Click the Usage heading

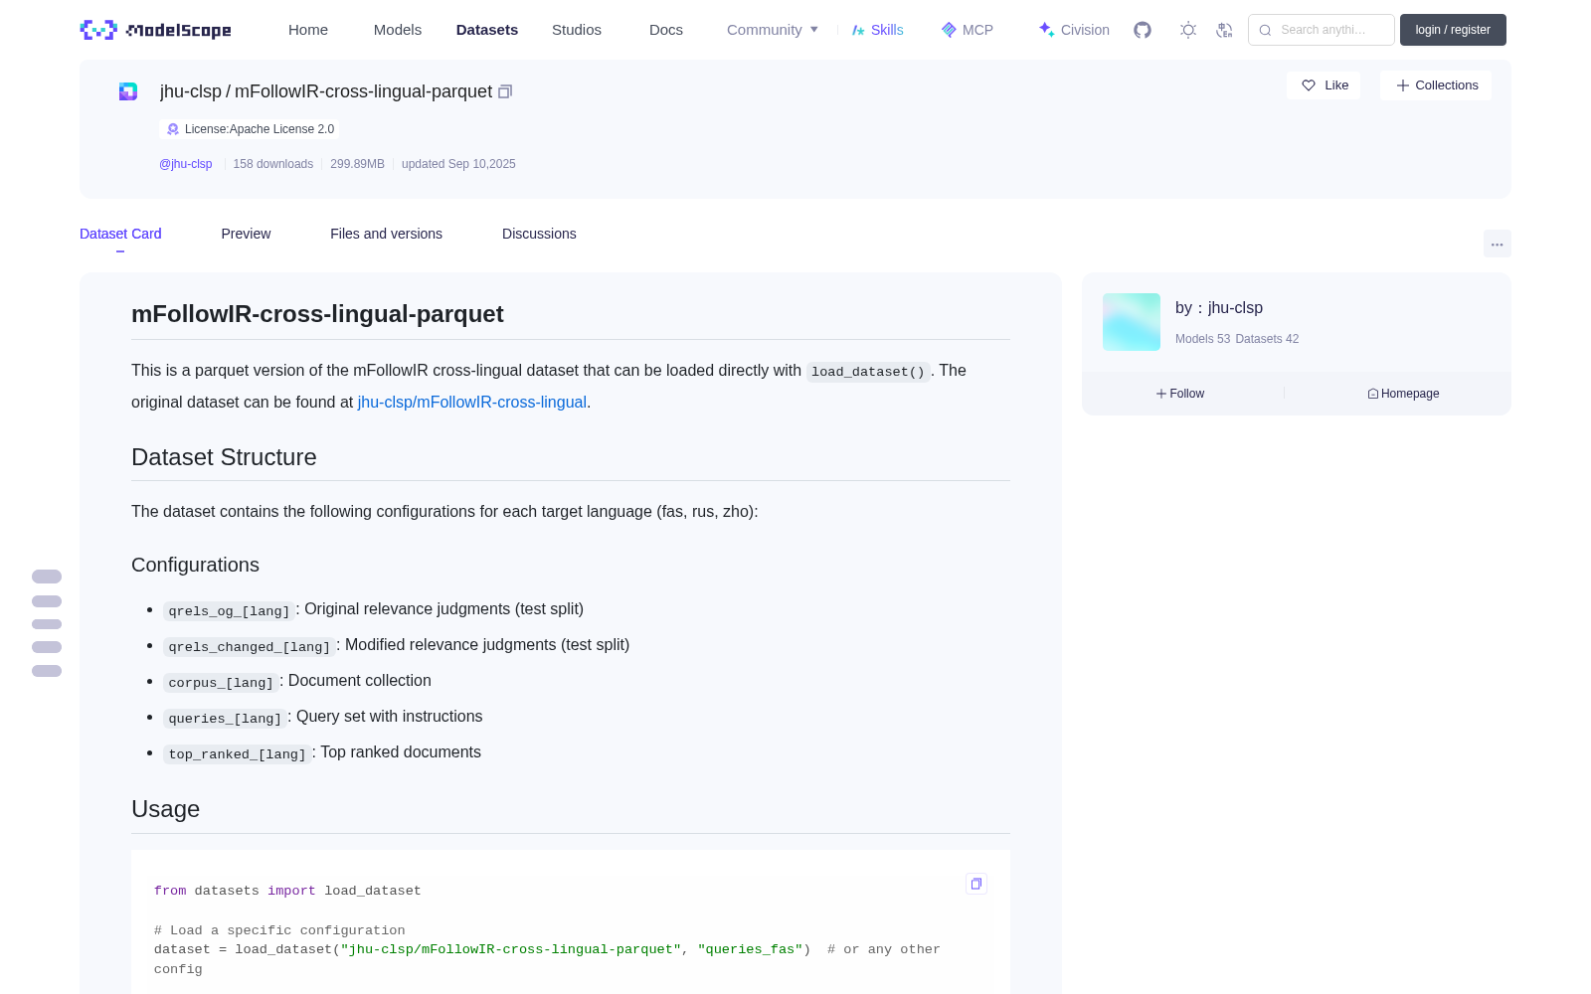165,809
